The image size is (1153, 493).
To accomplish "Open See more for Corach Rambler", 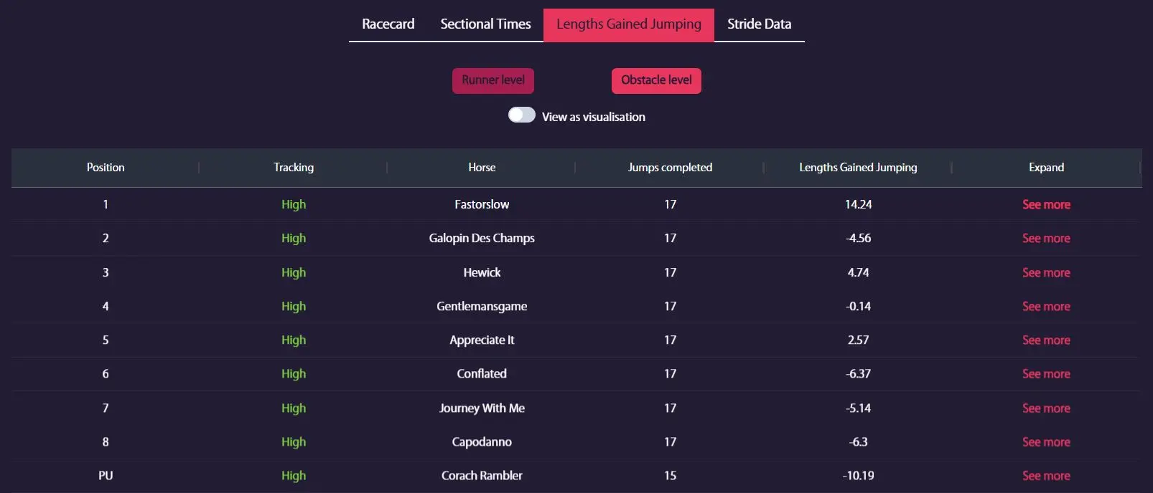I will pos(1046,476).
